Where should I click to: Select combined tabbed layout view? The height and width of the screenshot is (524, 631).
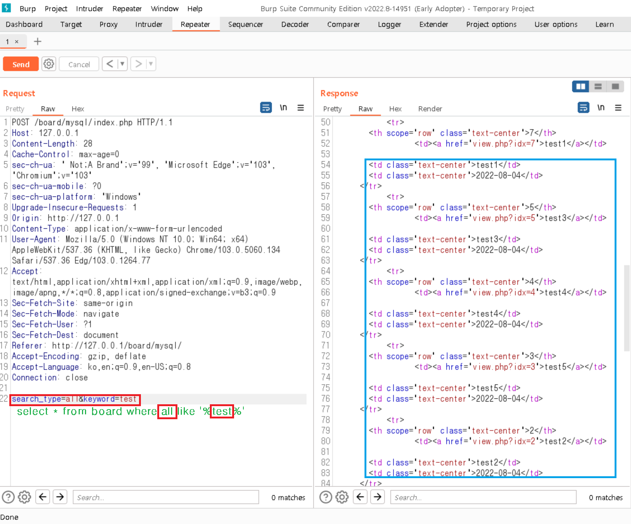pos(615,87)
